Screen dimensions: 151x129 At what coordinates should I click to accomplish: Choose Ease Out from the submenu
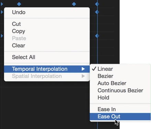tap(120, 116)
